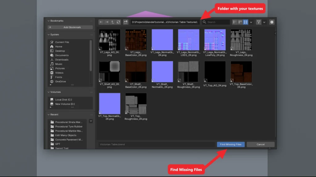316x177 pixels.
Task: Open filter settings dropdown arrow
Action: point(264,22)
